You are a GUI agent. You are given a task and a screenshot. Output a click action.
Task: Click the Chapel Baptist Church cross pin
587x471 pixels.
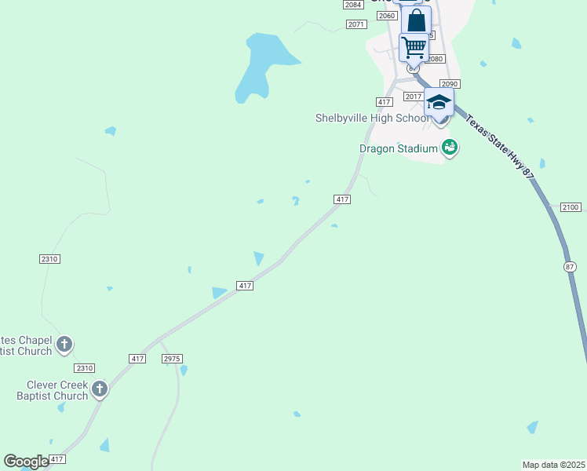click(x=64, y=344)
